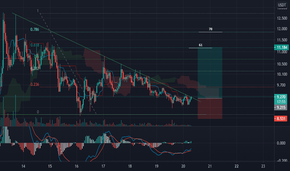290x171 pixels.
Task: Click the 0.000 MACD axis label
Action: (x=281, y=143)
